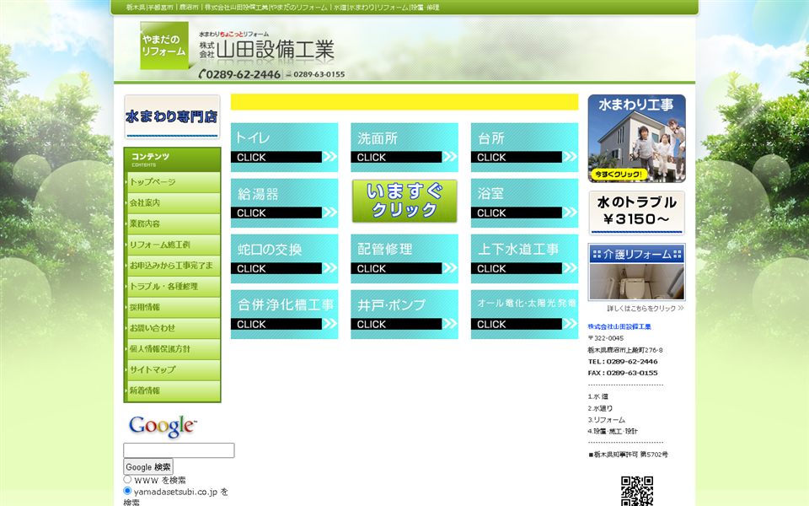Click the Google 検索 button
The width and height of the screenshot is (809, 506).
[x=148, y=466]
